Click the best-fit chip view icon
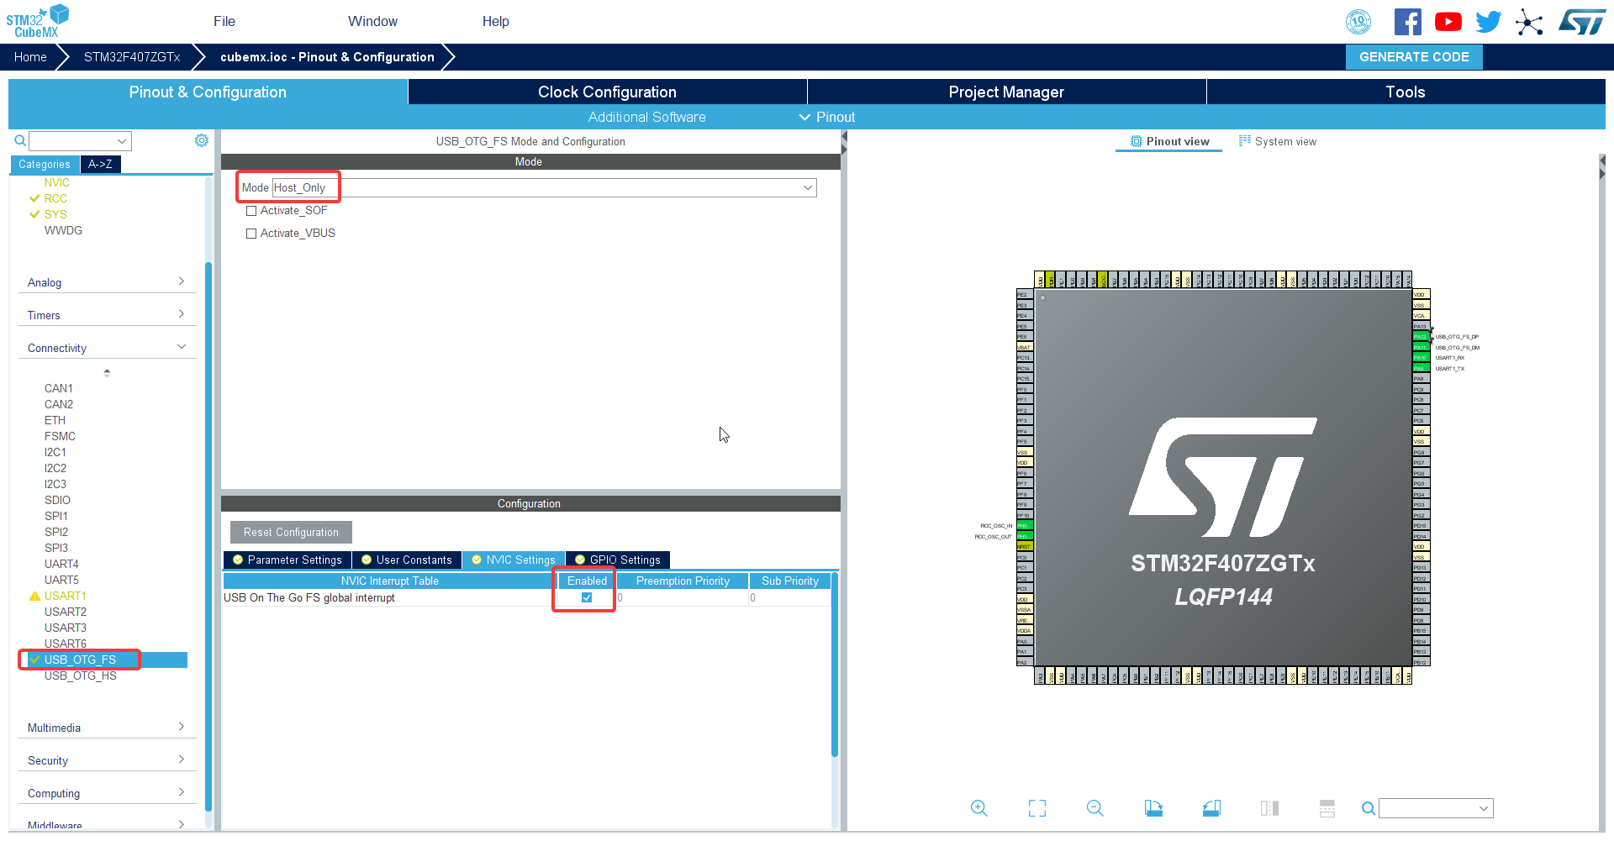This screenshot has height=841, width=1614. tap(1036, 808)
